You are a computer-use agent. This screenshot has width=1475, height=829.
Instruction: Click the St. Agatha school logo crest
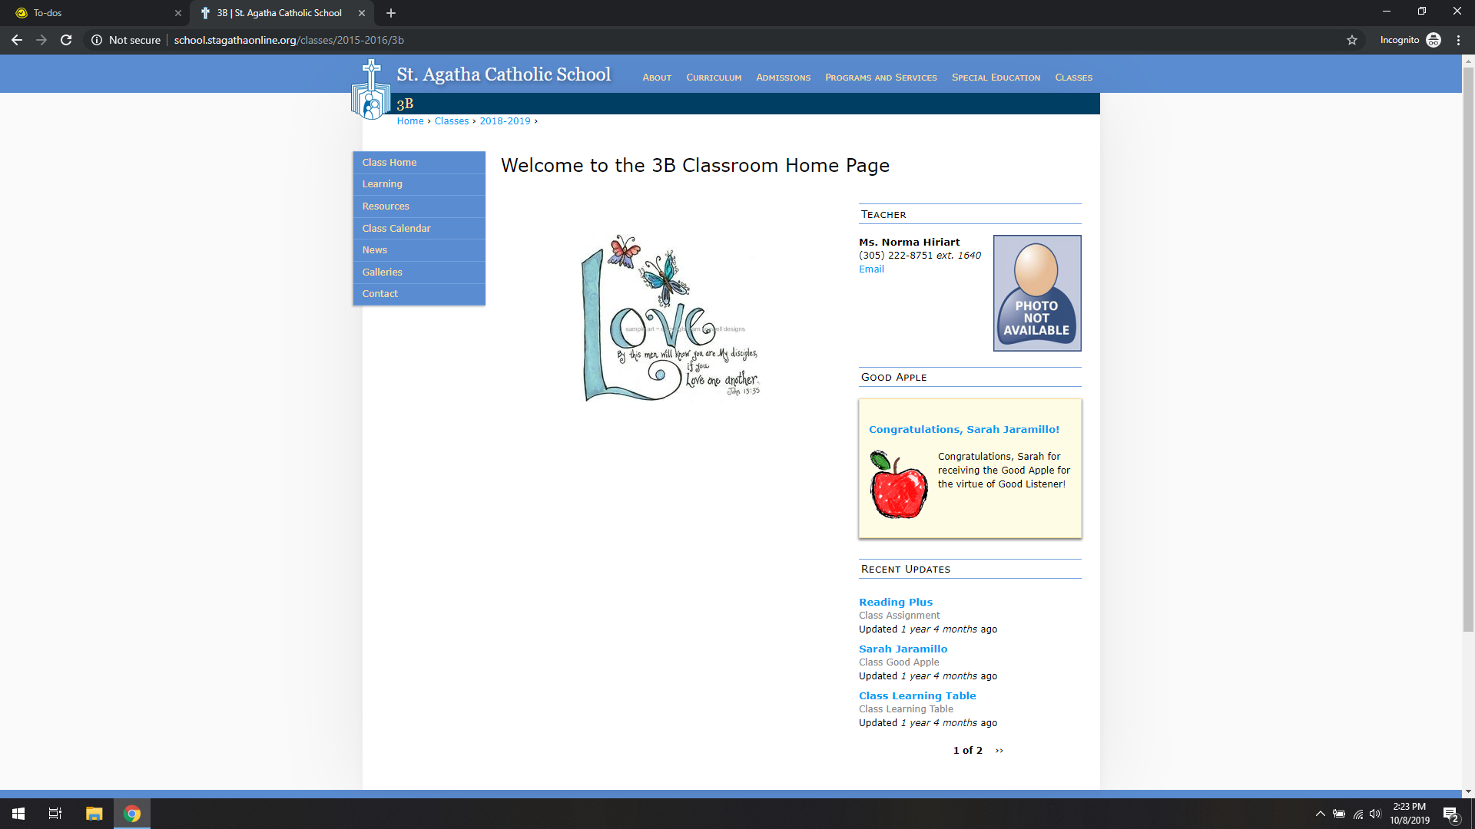click(x=371, y=91)
